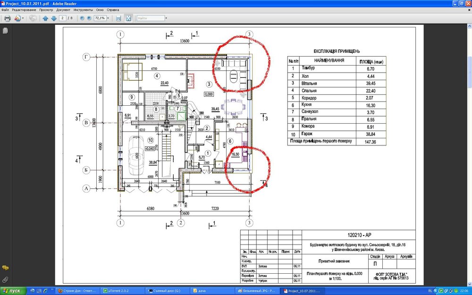Click the greyed comment bubbles toolbar icon
Image resolution: width=472 pixels, height=295 pixels.
33,18
